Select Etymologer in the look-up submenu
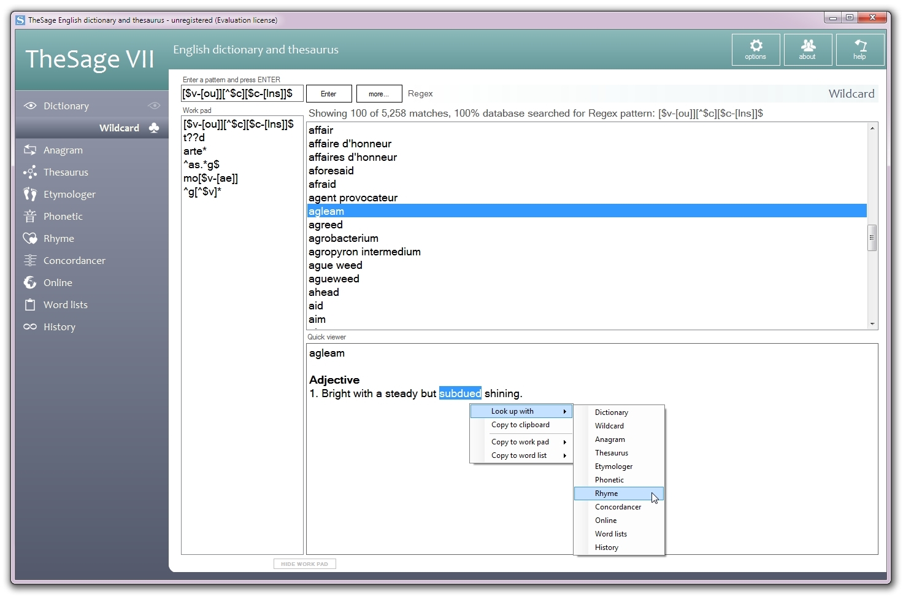903x596 pixels. click(x=619, y=466)
